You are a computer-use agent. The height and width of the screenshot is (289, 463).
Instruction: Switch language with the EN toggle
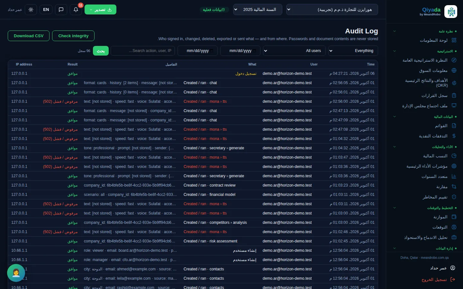[46, 10]
